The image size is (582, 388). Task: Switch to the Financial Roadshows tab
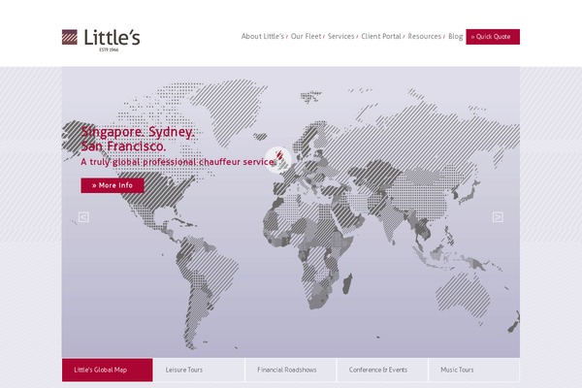point(291,370)
